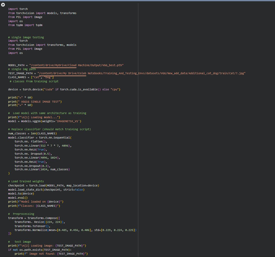Click the '# test image' comment
The height and width of the screenshot is (257, 275).
[x=20, y=242]
